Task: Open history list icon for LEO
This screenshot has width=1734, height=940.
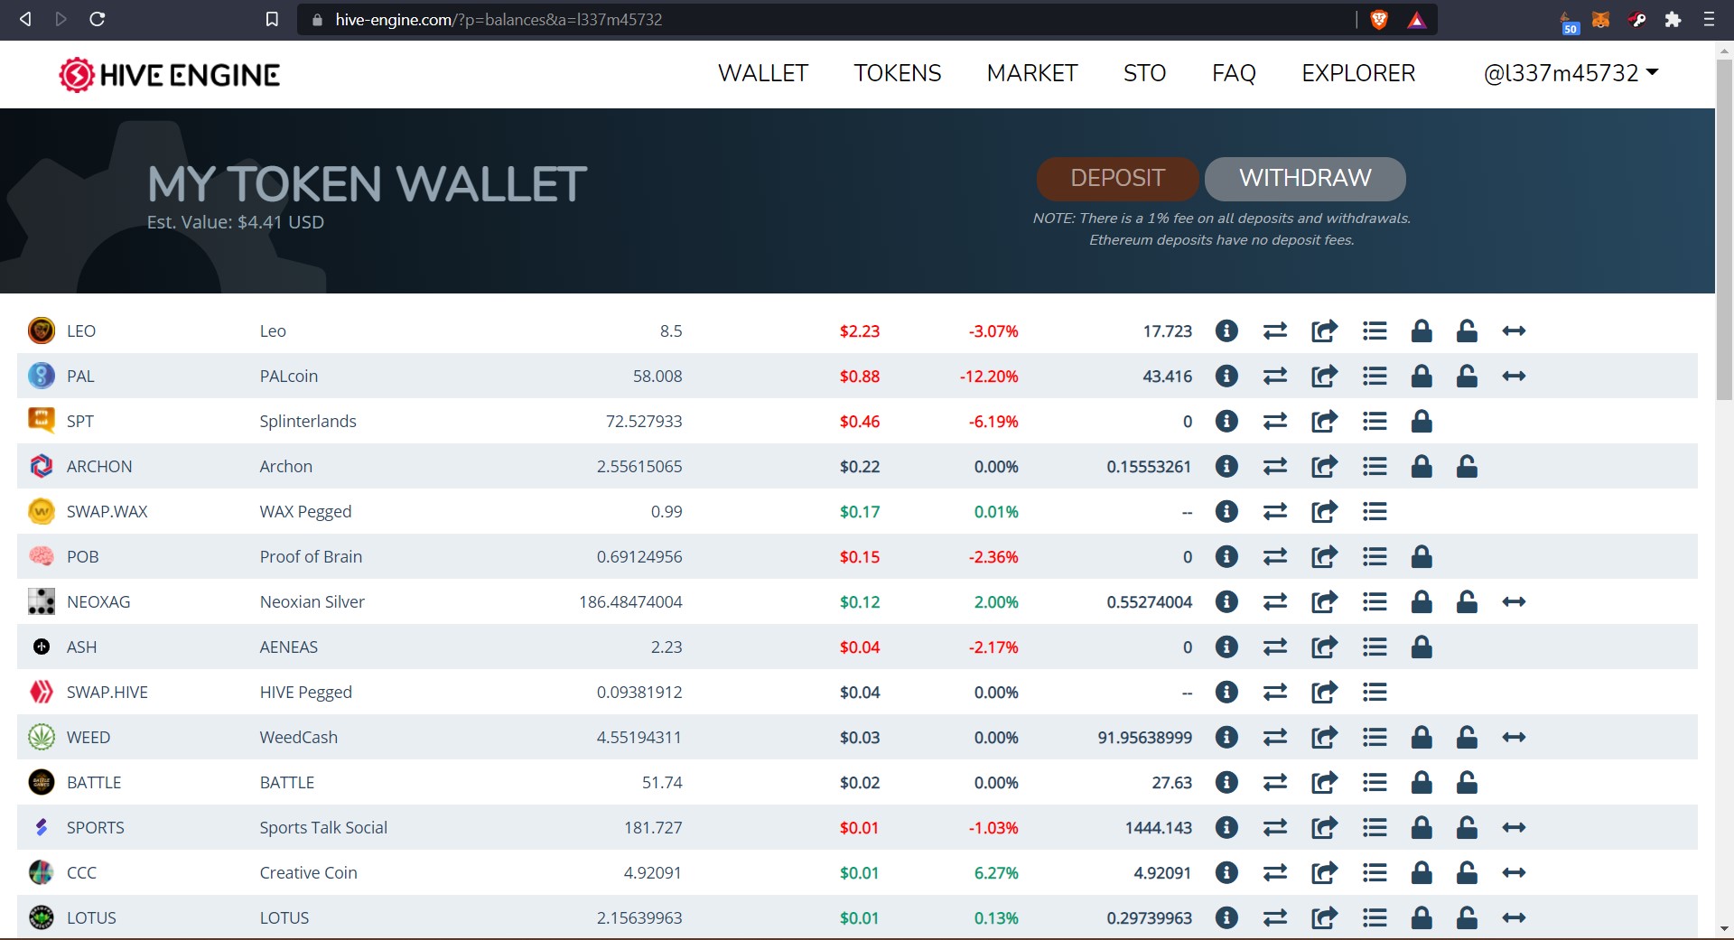Action: coord(1375,331)
